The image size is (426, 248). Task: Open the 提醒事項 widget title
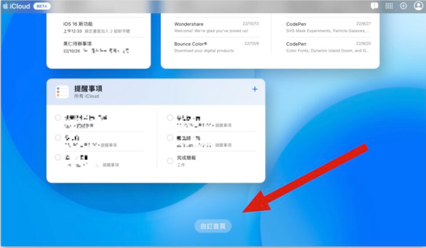point(88,89)
